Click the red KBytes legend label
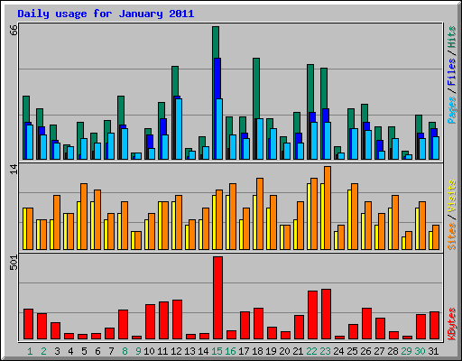Viewport: 462px width, 361px height. click(x=451, y=324)
